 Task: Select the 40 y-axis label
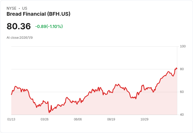tap(182, 115)
